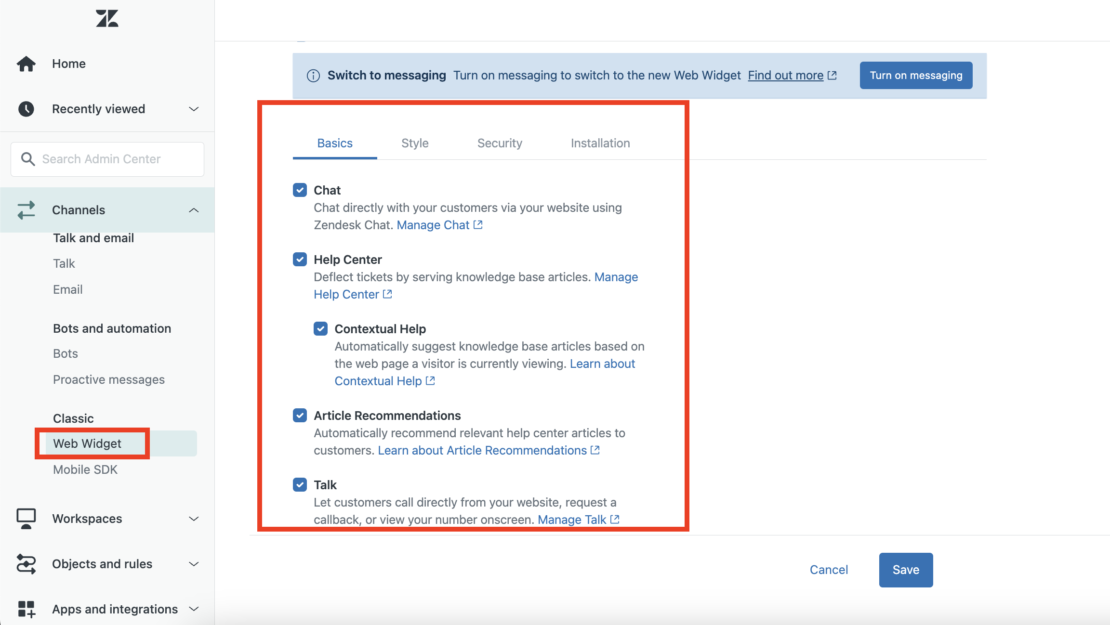Screen dimensions: 1110x625
Task: Click the Workspaces monitor icon
Action: coord(26,518)
